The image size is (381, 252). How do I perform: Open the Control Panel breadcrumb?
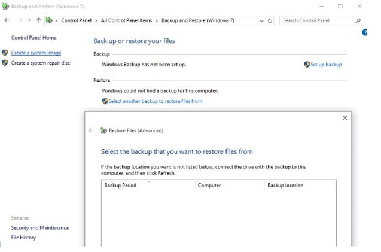pyautogui.click(x=76, y=20)
